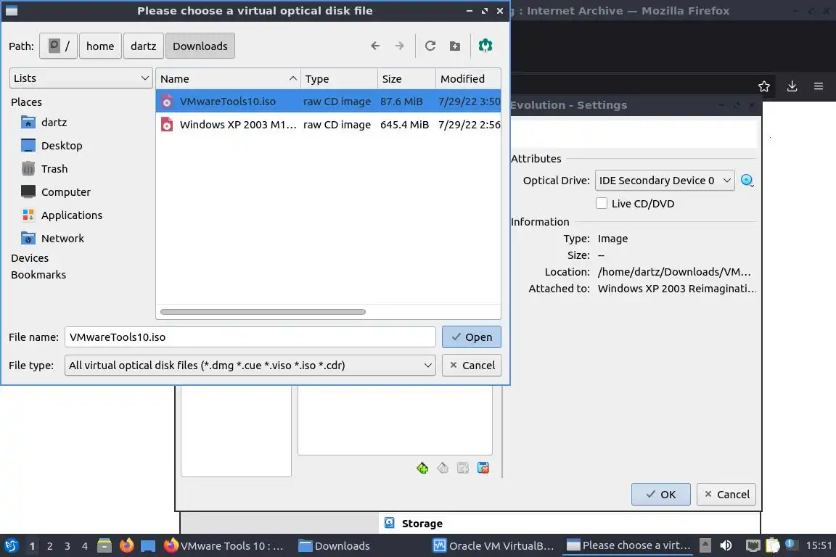
Task: Click the horizontal scrollbar in file list
Action: tap(263, 312)
